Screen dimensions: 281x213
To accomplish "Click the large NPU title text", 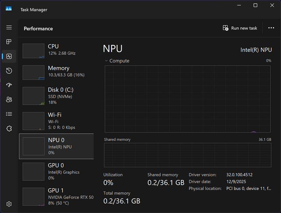I will [x=113, y=49].
